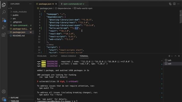Maximize the panel with the caret icon
The image size is (182, 102).
pyautogui.click(x=175, y=56)
